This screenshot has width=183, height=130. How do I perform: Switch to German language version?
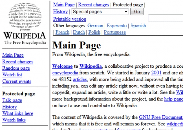(x=95, y=26)
